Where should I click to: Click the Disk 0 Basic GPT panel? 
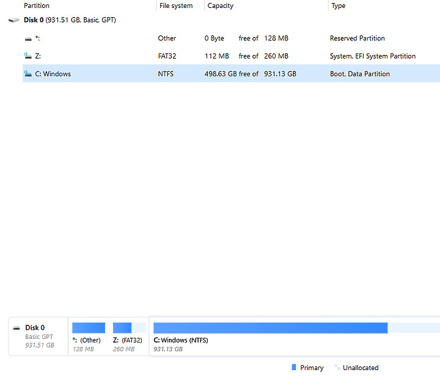click(x=38, y=336)
